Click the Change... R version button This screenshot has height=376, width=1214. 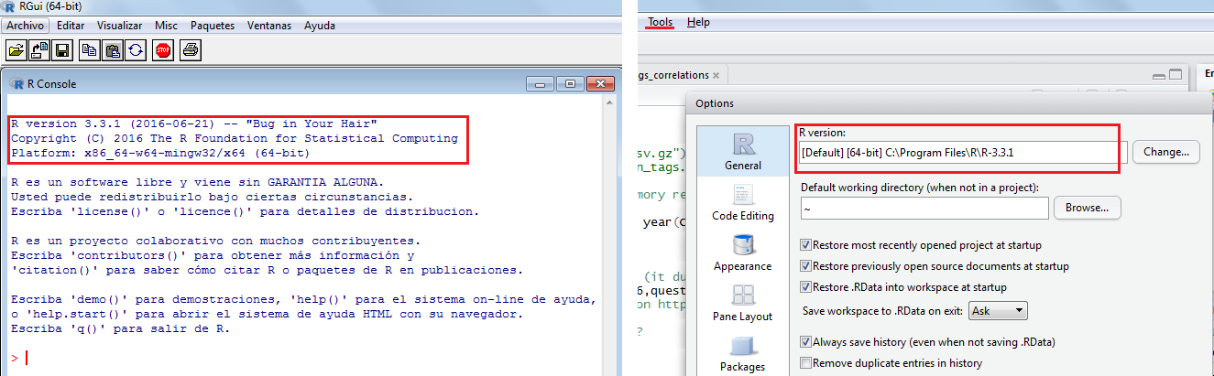click(x=1165, y=152)
